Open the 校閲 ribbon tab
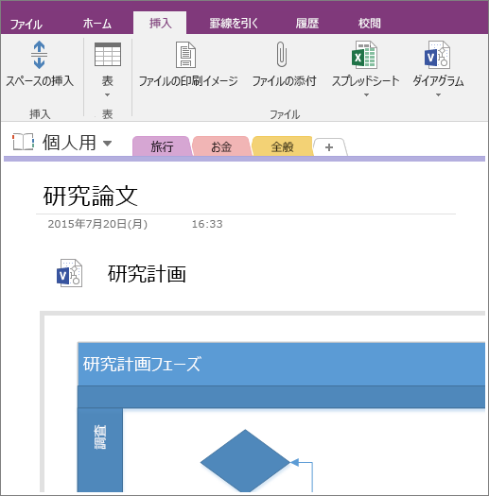The width and height of the screenshot is (489, 496). [369, 24]
